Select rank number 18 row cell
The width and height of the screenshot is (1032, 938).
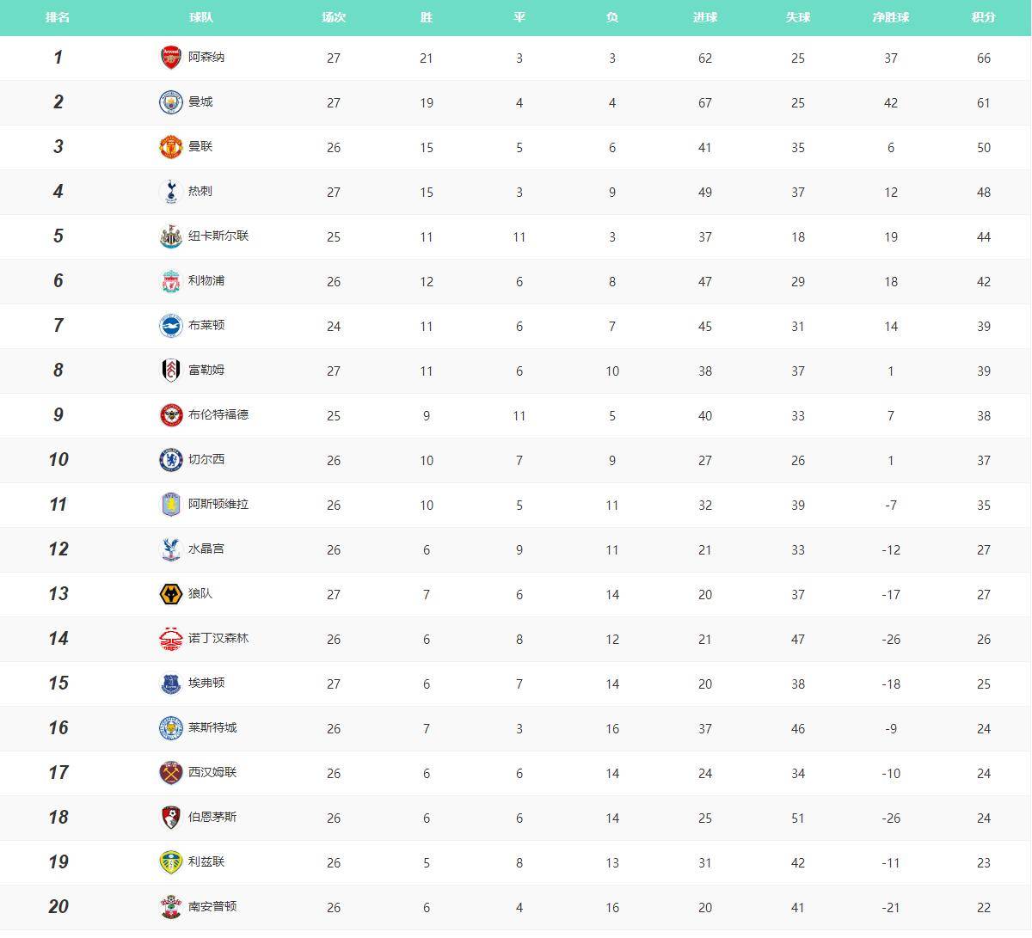(x=58, y=818)
